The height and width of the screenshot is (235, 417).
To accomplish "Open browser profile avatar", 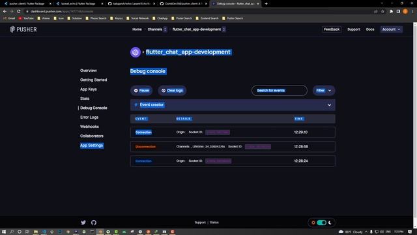I will [x=405, y=12].
